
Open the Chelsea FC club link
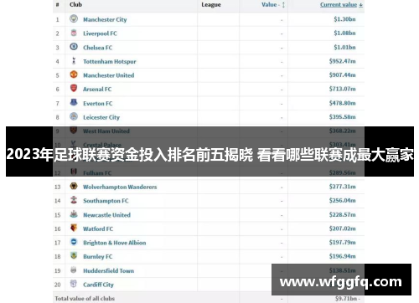pyautogui.click(x=97, y=48)
